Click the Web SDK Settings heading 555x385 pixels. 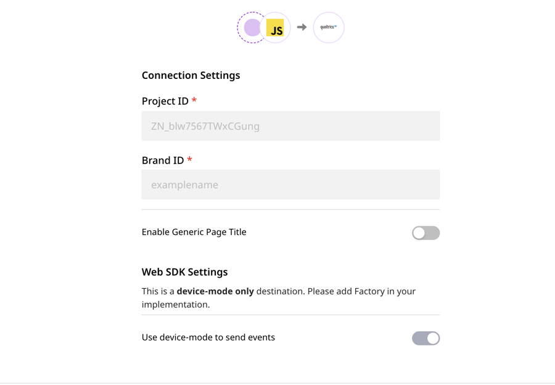tap(184, 271)
